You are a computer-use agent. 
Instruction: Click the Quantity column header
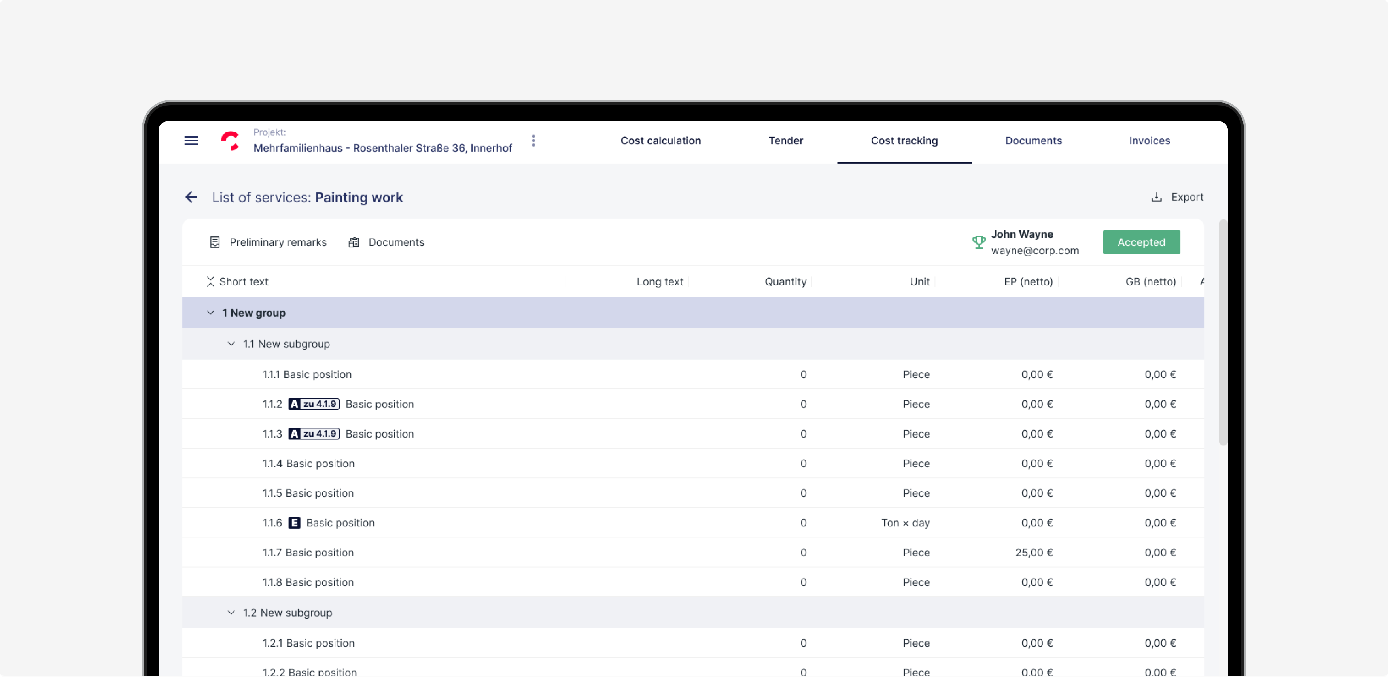[785, 282]
